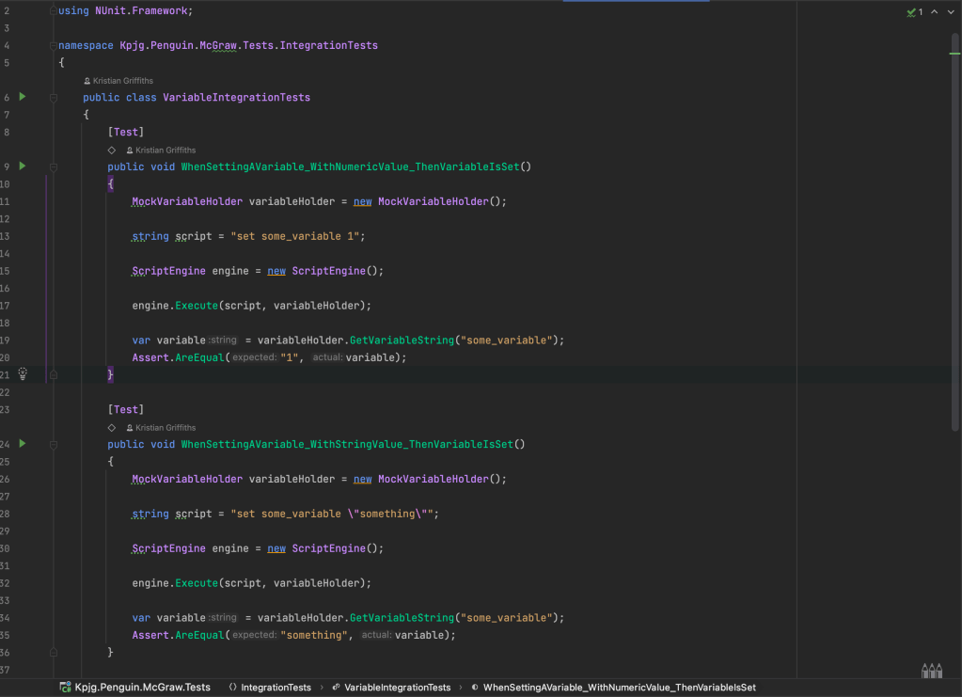Click Kristian Griffiths author hint above class
Viewport: 962px width, 697px height.
coord(122,81)
